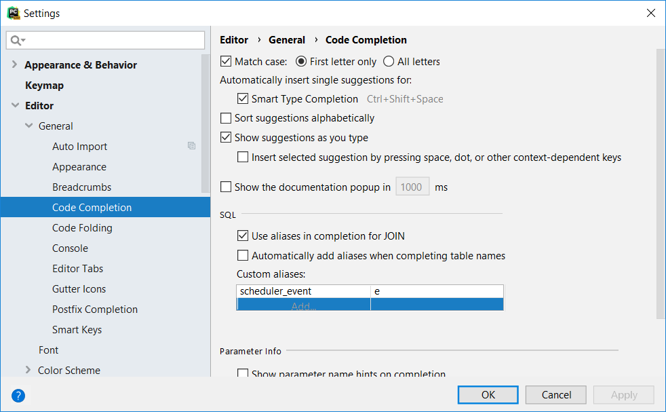Click the PyCharm logo in title bar

click(12, 13)
